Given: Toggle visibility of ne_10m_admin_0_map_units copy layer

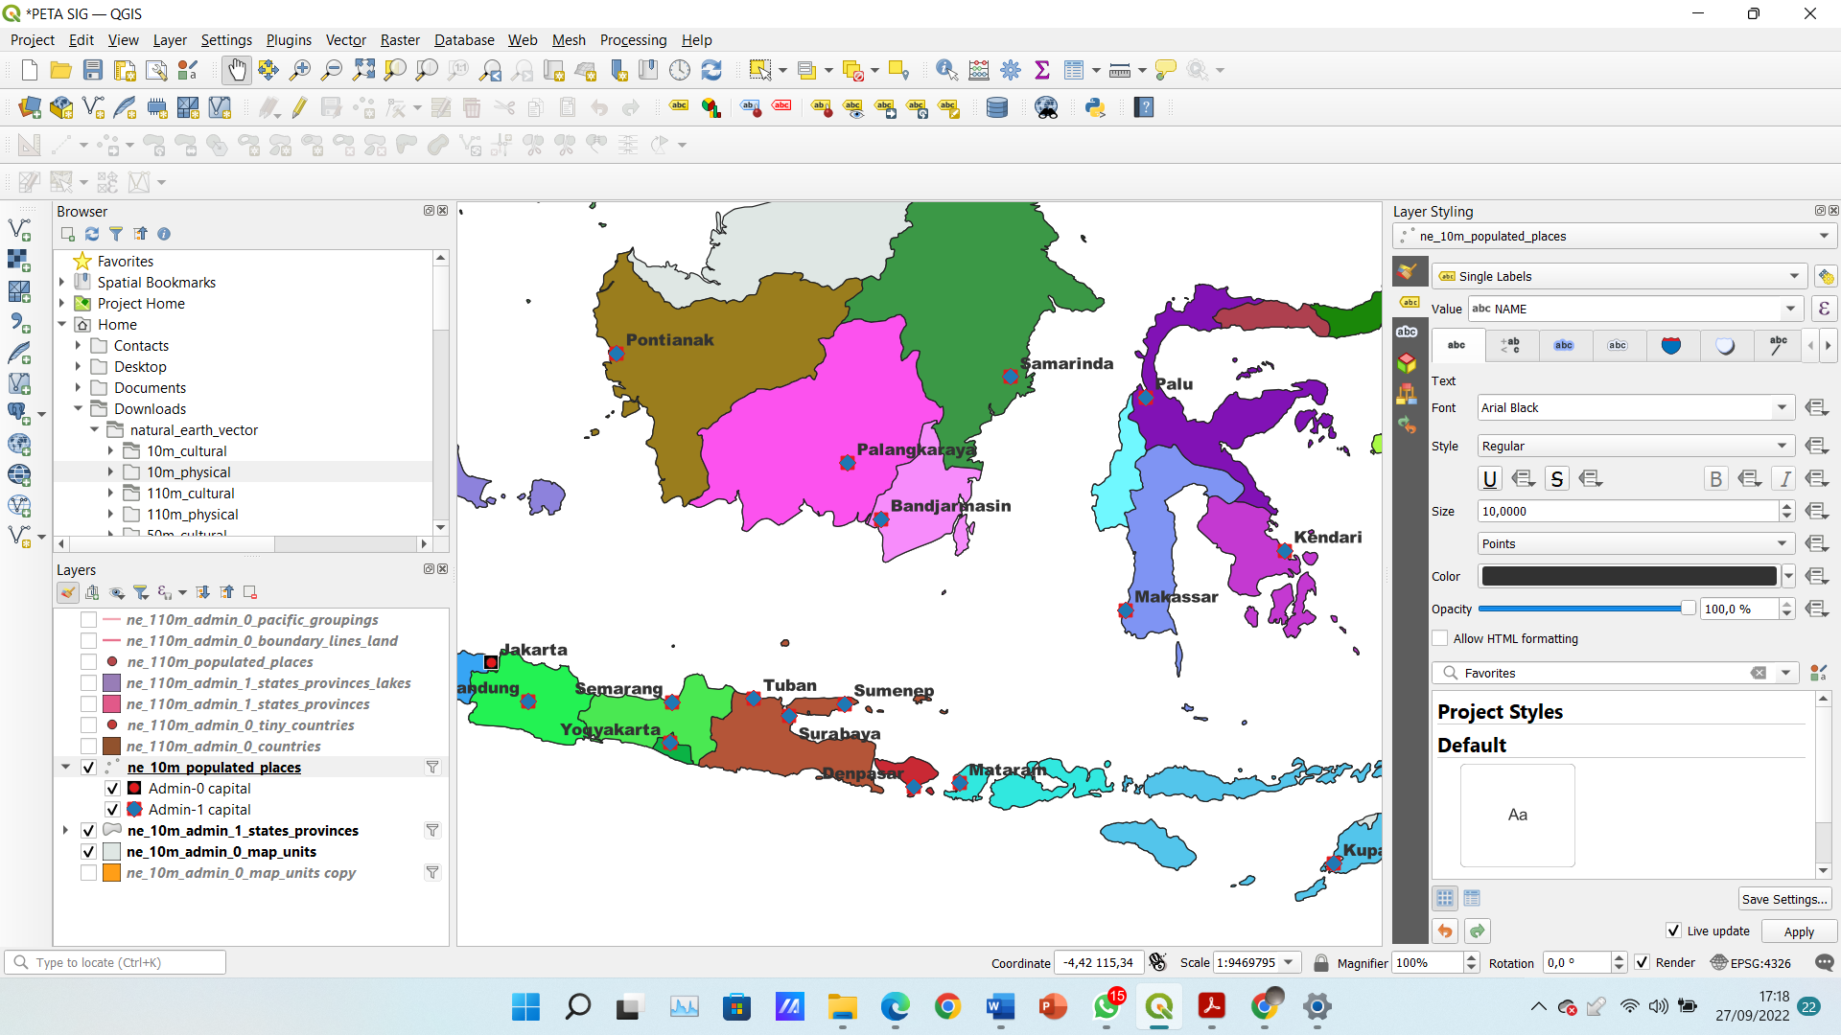Looking at the screenshot, I should click(88, 873).
